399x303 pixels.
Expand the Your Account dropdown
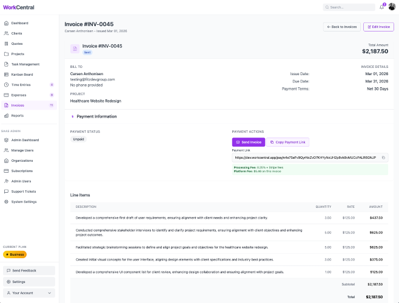pyautogui.click(x=29, y=293)
